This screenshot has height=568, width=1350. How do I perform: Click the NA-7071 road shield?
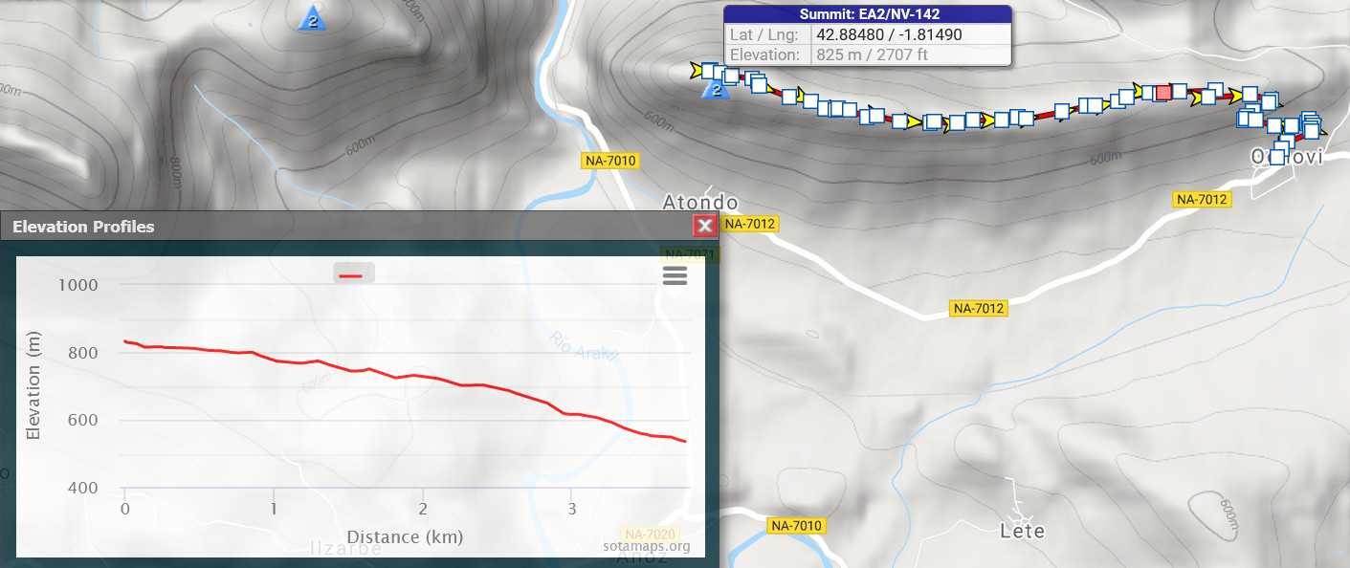point(688,254)
